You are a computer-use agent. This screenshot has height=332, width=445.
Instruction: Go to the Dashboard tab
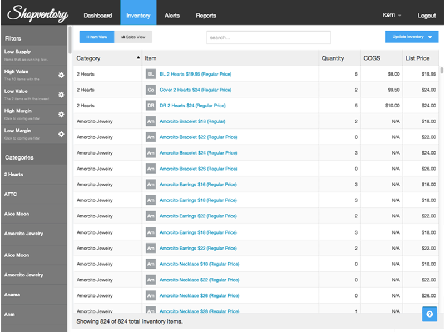[x=98, y=15]
